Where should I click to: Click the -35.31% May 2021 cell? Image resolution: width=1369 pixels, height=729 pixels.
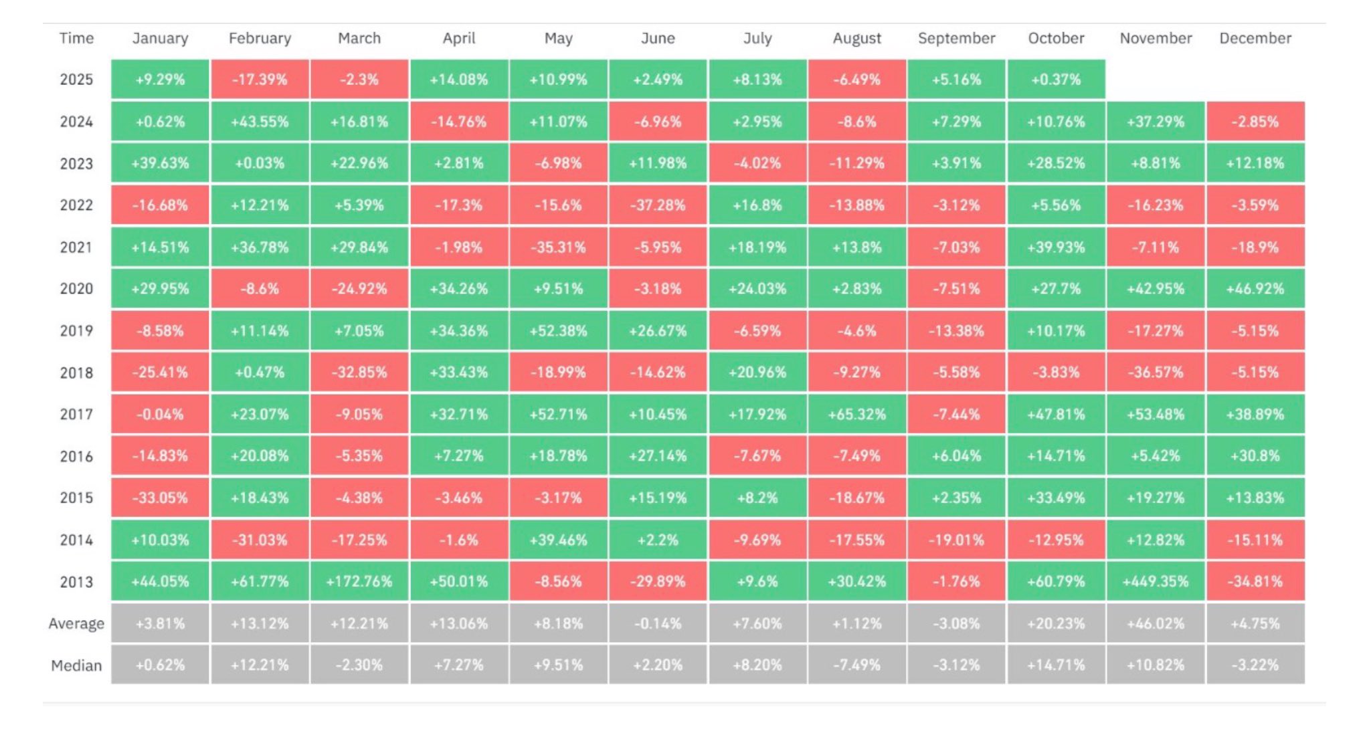pyautogui.click(x=558, y=247)
